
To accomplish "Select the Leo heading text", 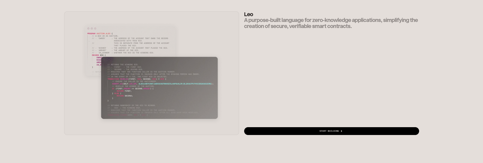I will pyautogui.click(x=248, y=14).
